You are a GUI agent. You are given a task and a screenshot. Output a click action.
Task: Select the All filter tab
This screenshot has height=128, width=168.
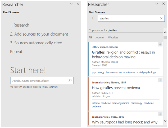(x=90, y=37)
